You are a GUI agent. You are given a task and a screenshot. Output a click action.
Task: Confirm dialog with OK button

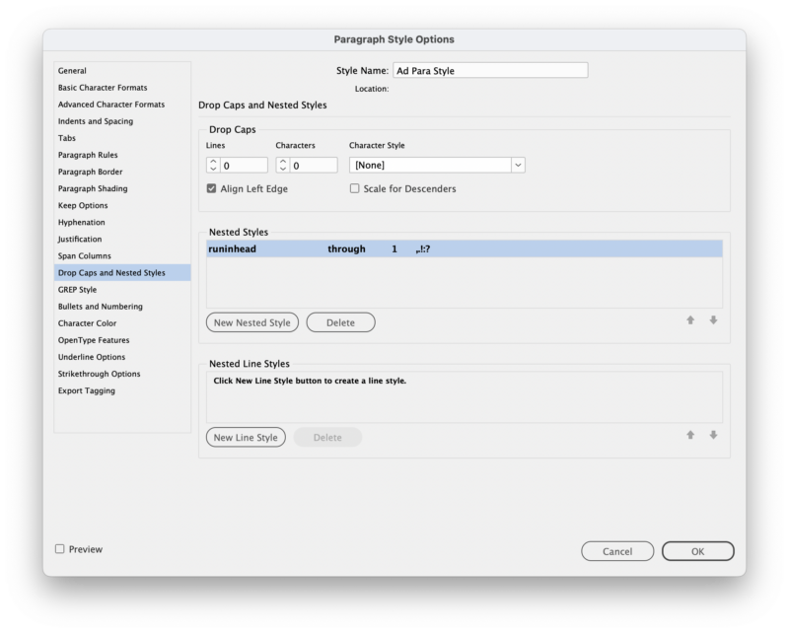698,551
